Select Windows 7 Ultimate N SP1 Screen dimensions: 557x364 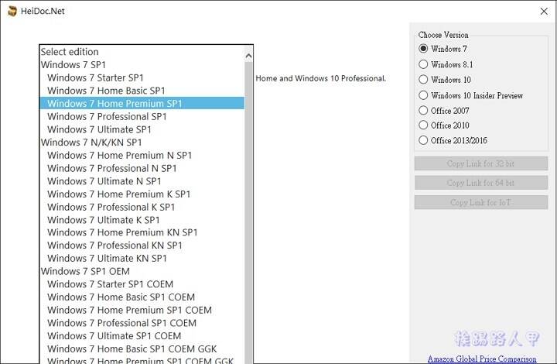click(142, 181)
